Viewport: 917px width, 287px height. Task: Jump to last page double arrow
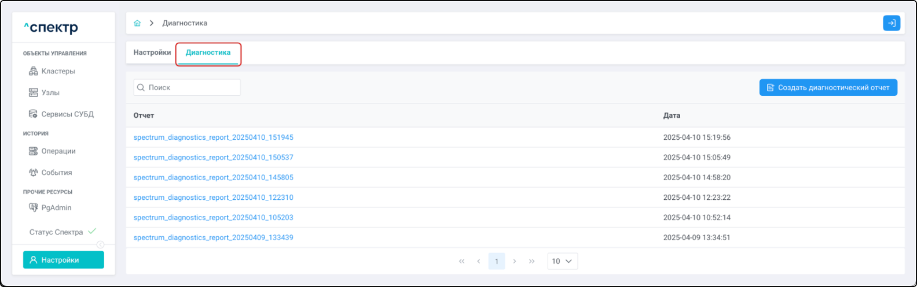pyautogui.click(x=531, y=261)
